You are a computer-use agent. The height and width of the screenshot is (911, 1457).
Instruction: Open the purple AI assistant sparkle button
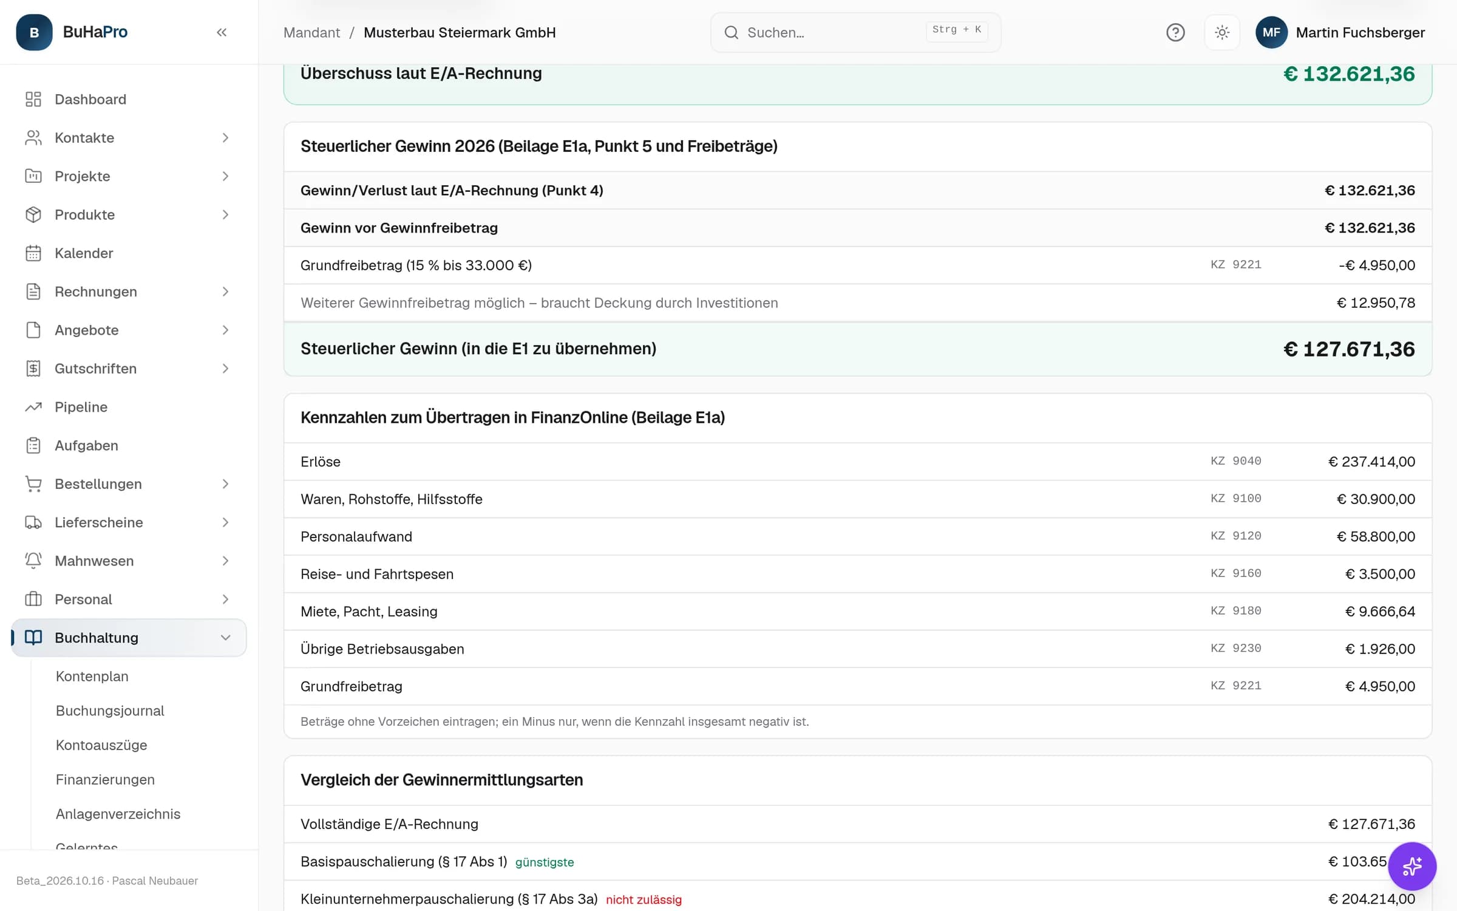tap(1412, 866)
